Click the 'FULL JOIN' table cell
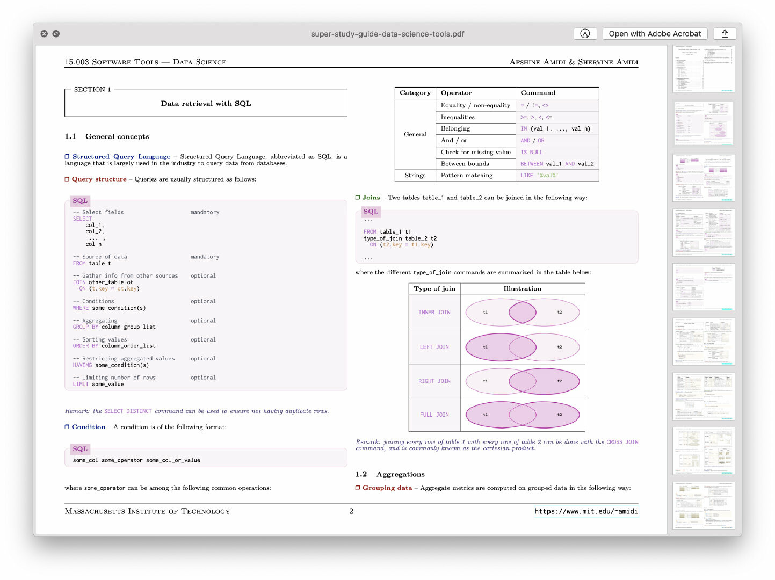Screen dimensions: 775x580 click(x=434, y=415)
